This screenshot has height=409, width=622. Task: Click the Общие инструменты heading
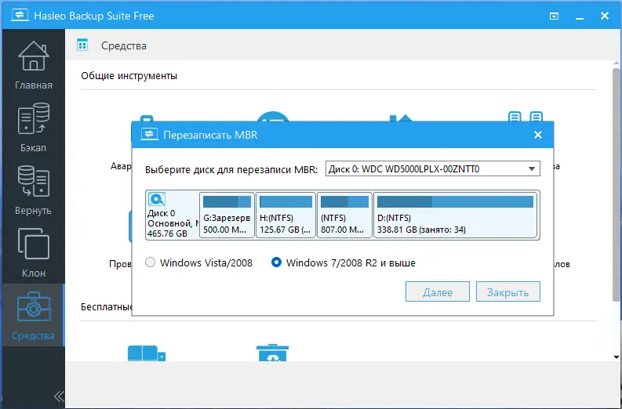[129, 75]
